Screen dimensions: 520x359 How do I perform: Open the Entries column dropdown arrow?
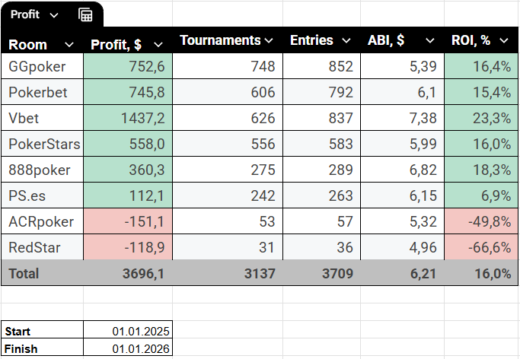click(346, 40)
